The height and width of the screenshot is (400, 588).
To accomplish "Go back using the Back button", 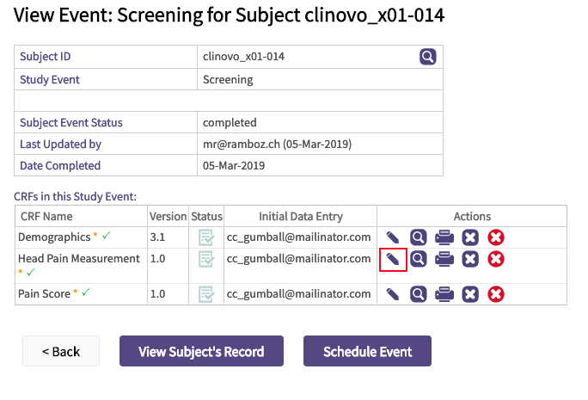I will [x=61, y=351].
